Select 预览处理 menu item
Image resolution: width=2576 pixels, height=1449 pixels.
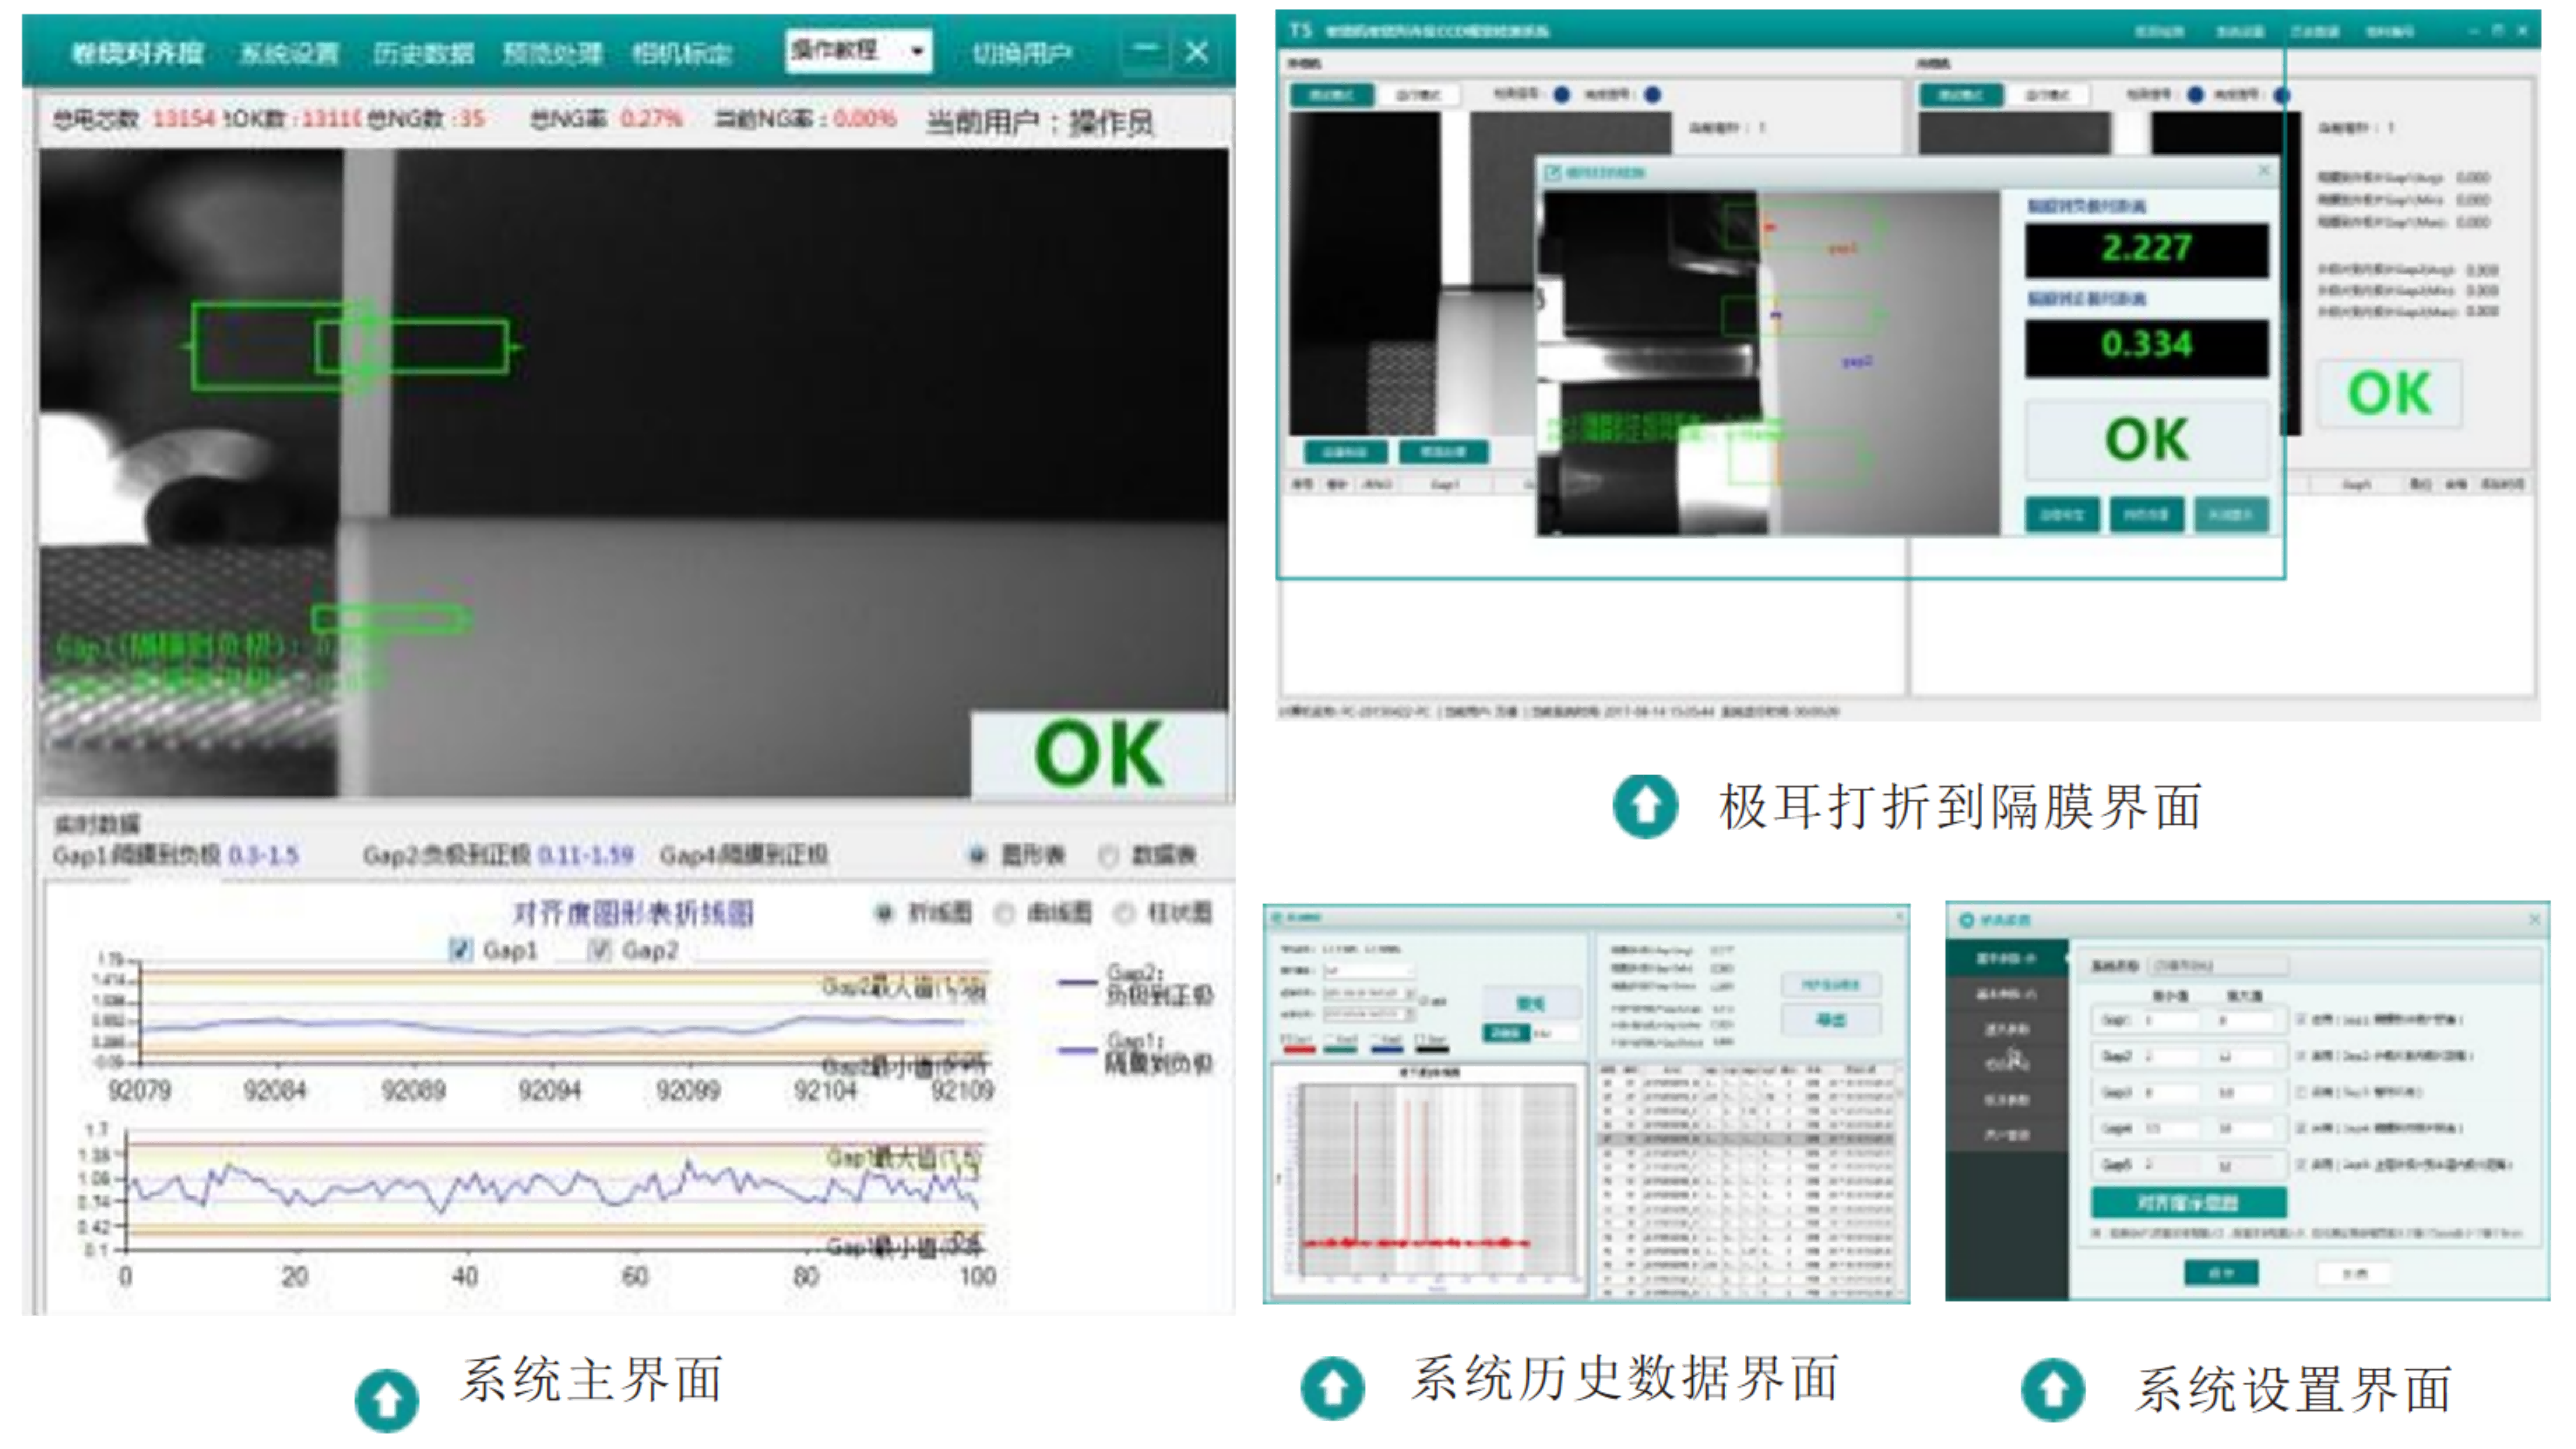(x=552, y=53)
